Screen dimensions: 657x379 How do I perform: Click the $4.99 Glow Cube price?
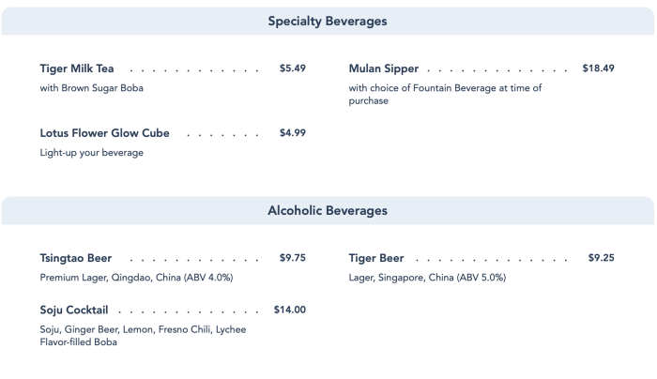click(x=293, y=133)
